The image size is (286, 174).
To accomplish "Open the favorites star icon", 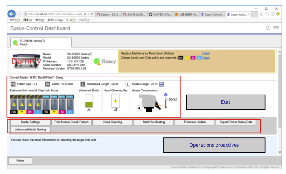I will coord(267,14).
